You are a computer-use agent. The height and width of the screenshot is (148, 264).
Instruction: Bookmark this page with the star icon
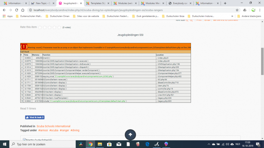coord(237,10)
